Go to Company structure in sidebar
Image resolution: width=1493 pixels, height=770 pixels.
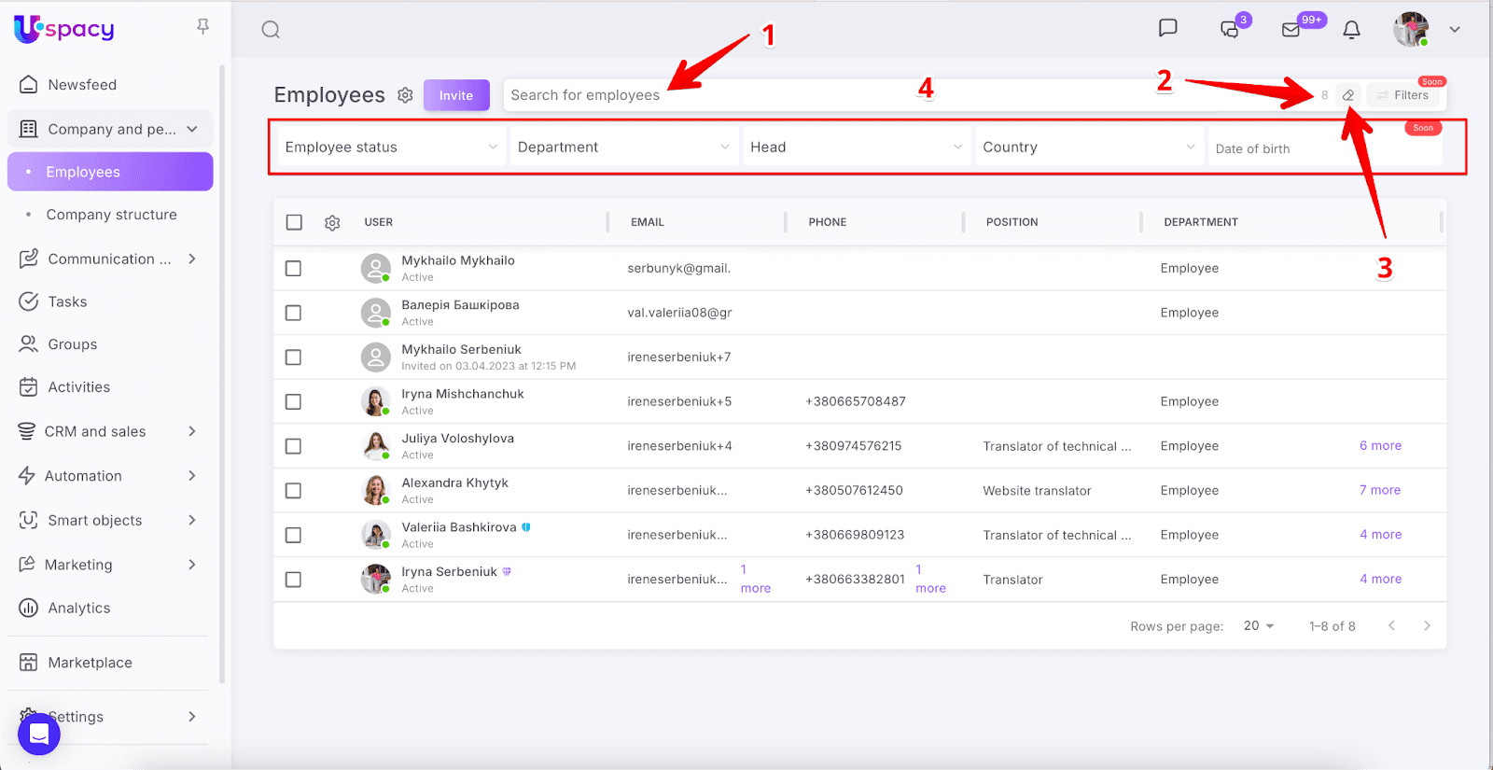(111, 215)
